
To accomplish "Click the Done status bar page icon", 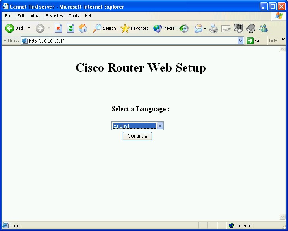I will (5, 225).
